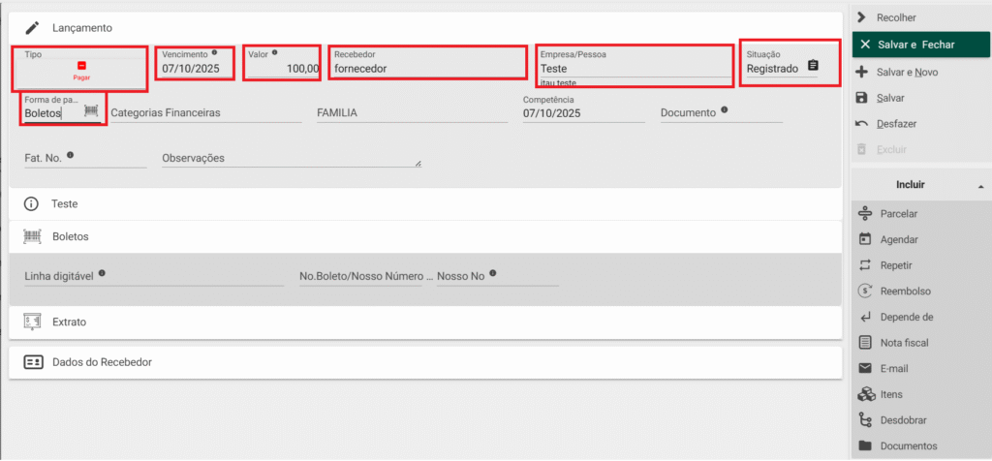Click the Desdobrar branch icon
This screenshot has width=992, height=461.
(866, 420)
